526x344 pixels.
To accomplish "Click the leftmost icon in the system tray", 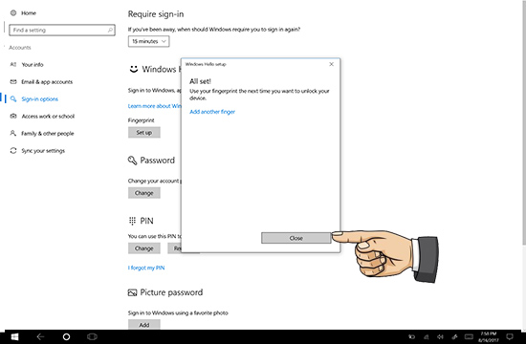I will coord(411,337).
